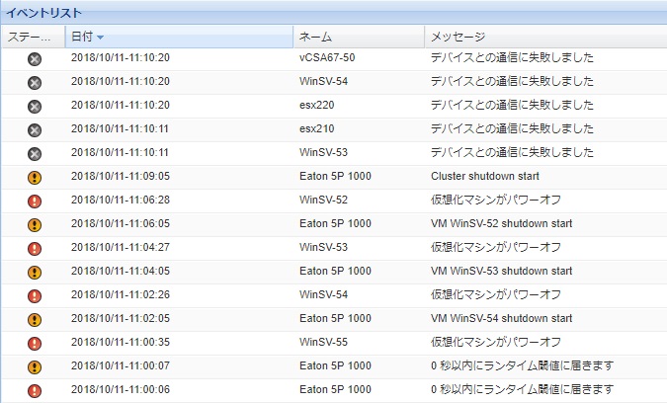
Task: Click gray status icon for esx220 row
Action: pos(35,107)
